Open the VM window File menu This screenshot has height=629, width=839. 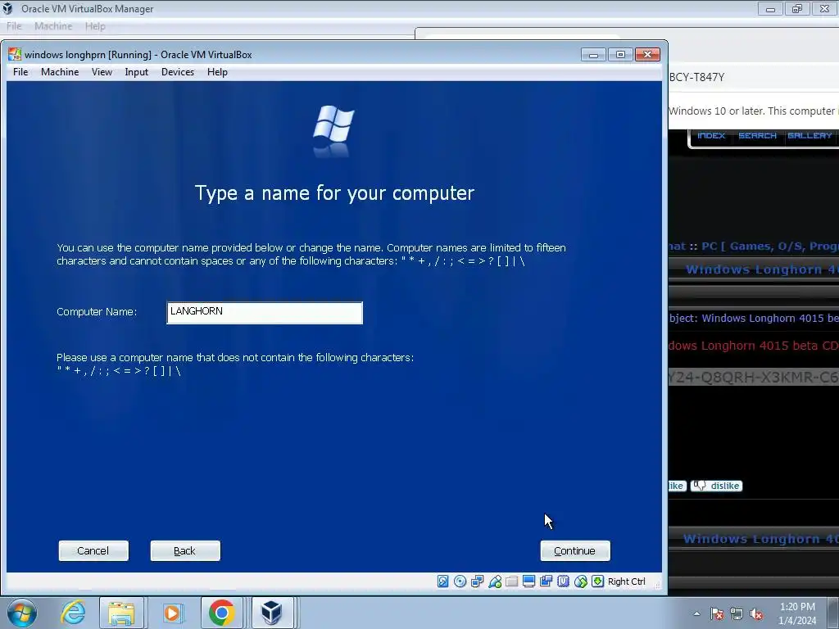point(20,72)
